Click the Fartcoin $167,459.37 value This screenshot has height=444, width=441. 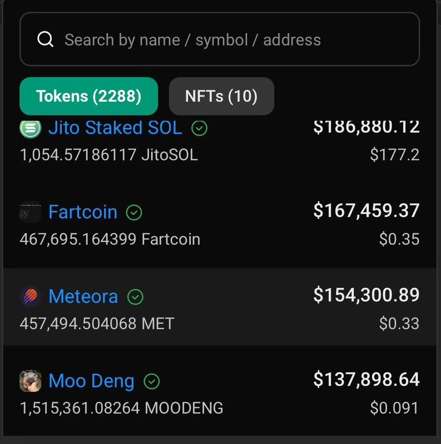tap(366, 210)
